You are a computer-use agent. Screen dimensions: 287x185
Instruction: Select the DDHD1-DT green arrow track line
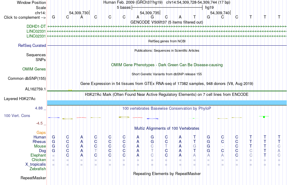(x=167, y=27)
